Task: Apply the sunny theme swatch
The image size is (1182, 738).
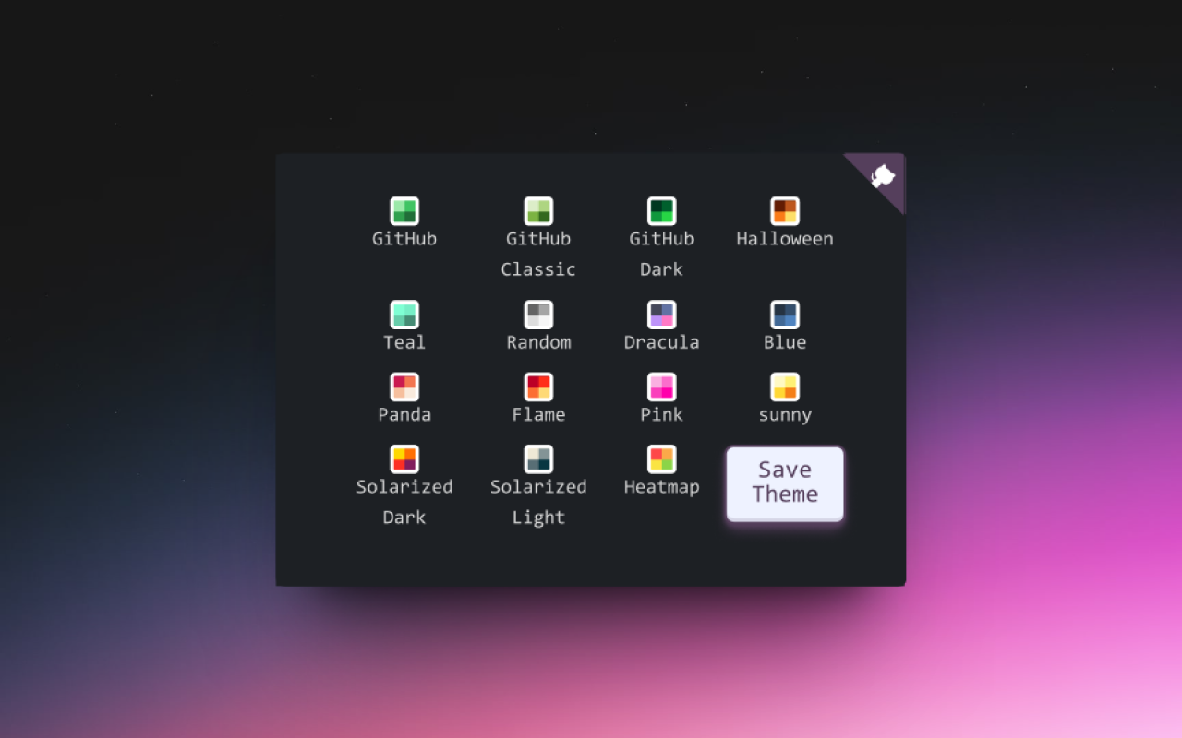Action: pyautogui.click(x=784, y=386)
